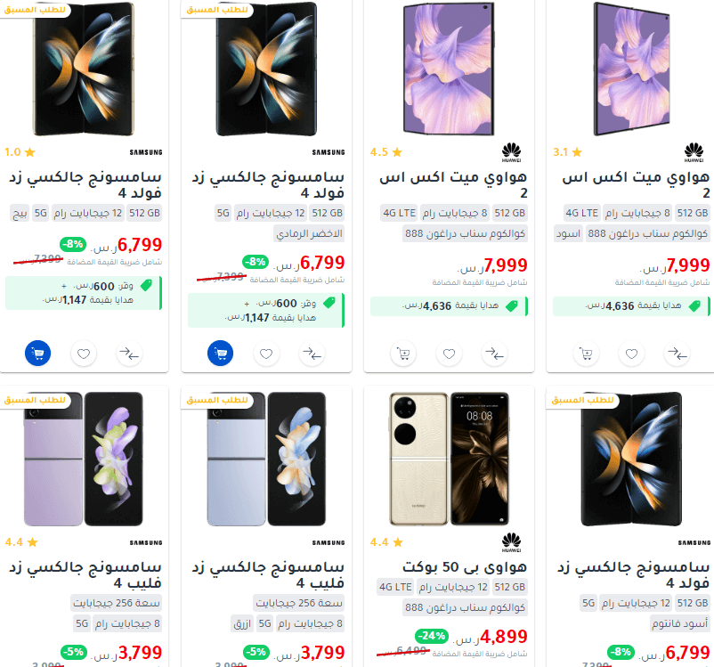View the gold Huawei P50 Pocket image

[x=449, y=459]
